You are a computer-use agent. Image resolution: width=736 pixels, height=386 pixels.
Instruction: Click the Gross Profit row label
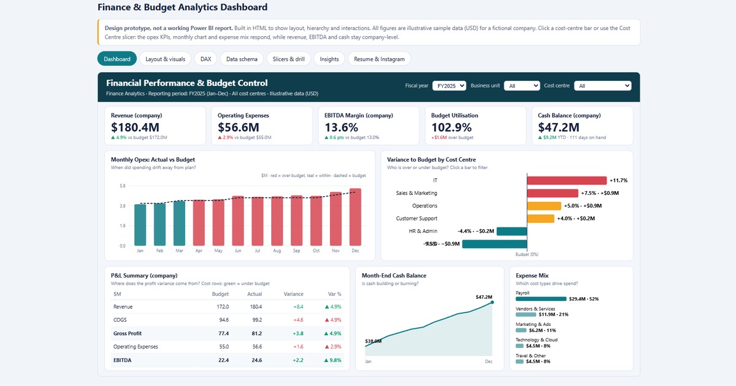click(x=127, y=333)
